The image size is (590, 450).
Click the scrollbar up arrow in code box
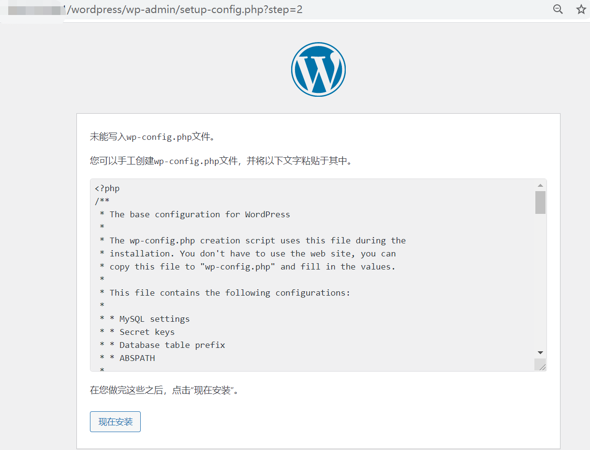pos(540,185)
